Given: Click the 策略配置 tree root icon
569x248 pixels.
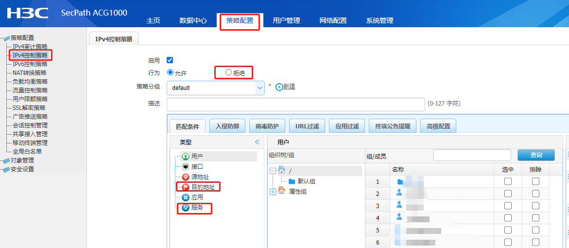Looking at the screenshot, I should coord(6,38).
